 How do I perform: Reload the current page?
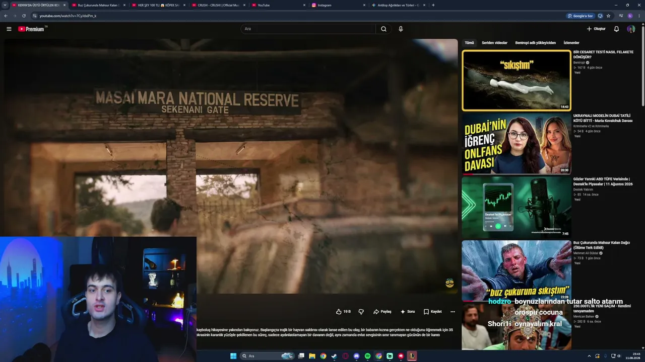point(24,16)
